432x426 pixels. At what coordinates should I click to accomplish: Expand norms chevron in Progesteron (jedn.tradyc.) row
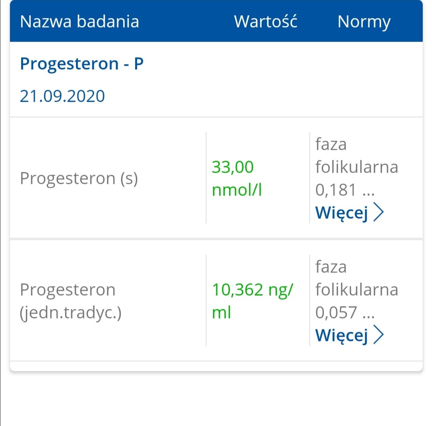click(378, 335)
